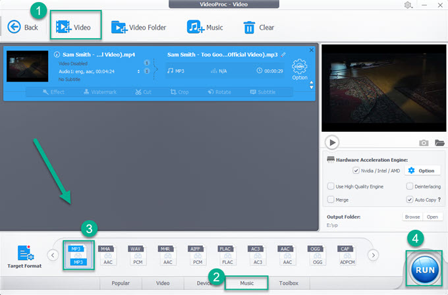Add Music file from toolbar

[x=205, y=27]
